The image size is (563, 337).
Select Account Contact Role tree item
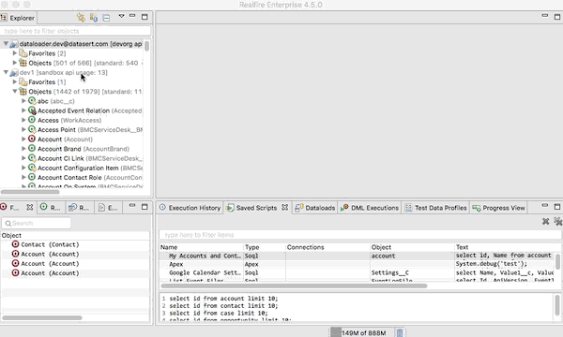[90, 177]
